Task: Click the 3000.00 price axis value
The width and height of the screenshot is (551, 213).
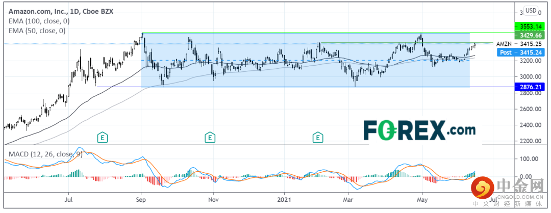Action: pos(531,77)
